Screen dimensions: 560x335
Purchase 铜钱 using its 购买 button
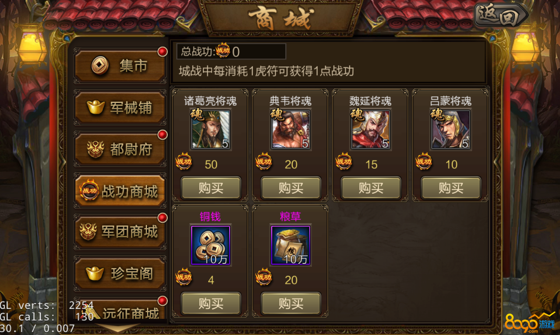[x=211, y=303]
